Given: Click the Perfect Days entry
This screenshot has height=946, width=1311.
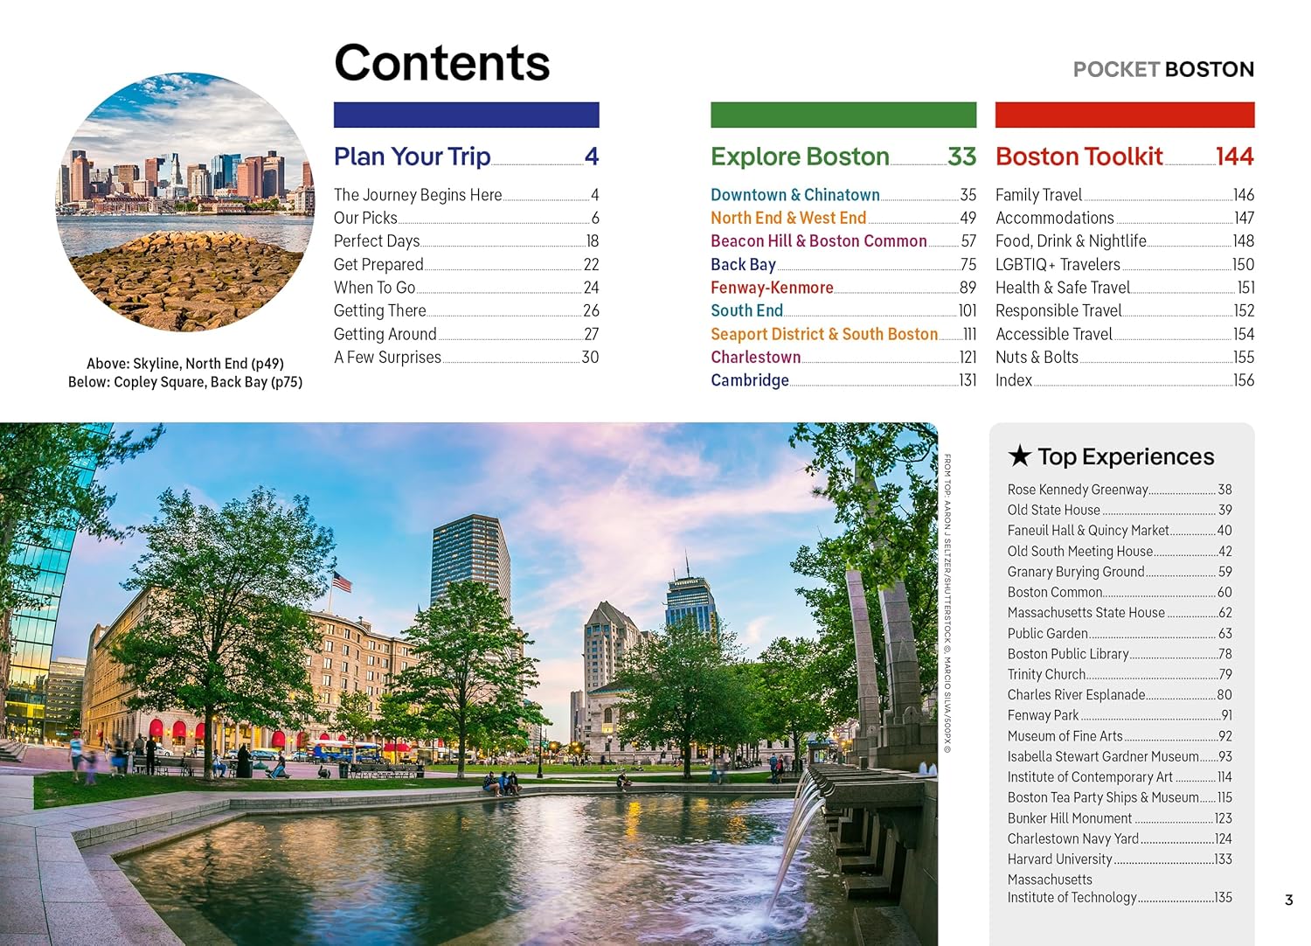Looking at the screenshot, I should pos(377,241).
